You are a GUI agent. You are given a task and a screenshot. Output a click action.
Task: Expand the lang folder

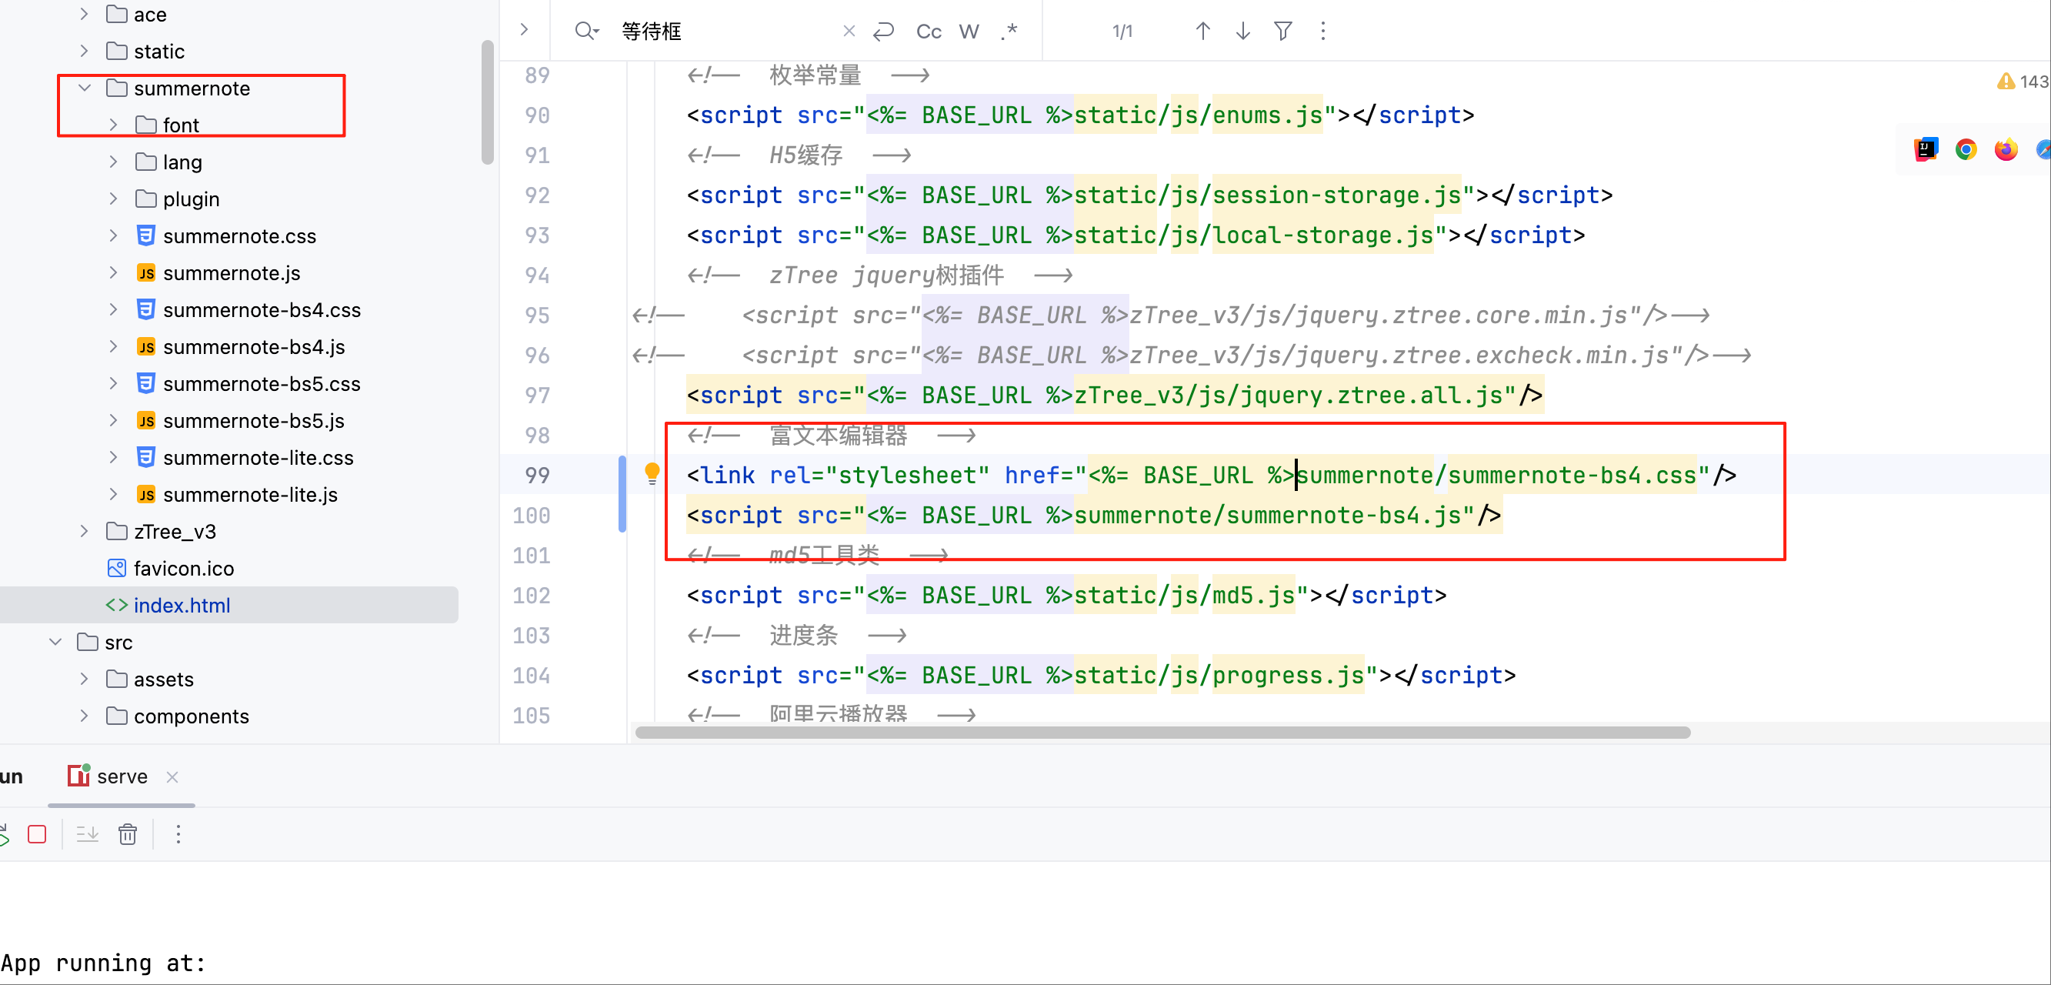coord(113,162)
